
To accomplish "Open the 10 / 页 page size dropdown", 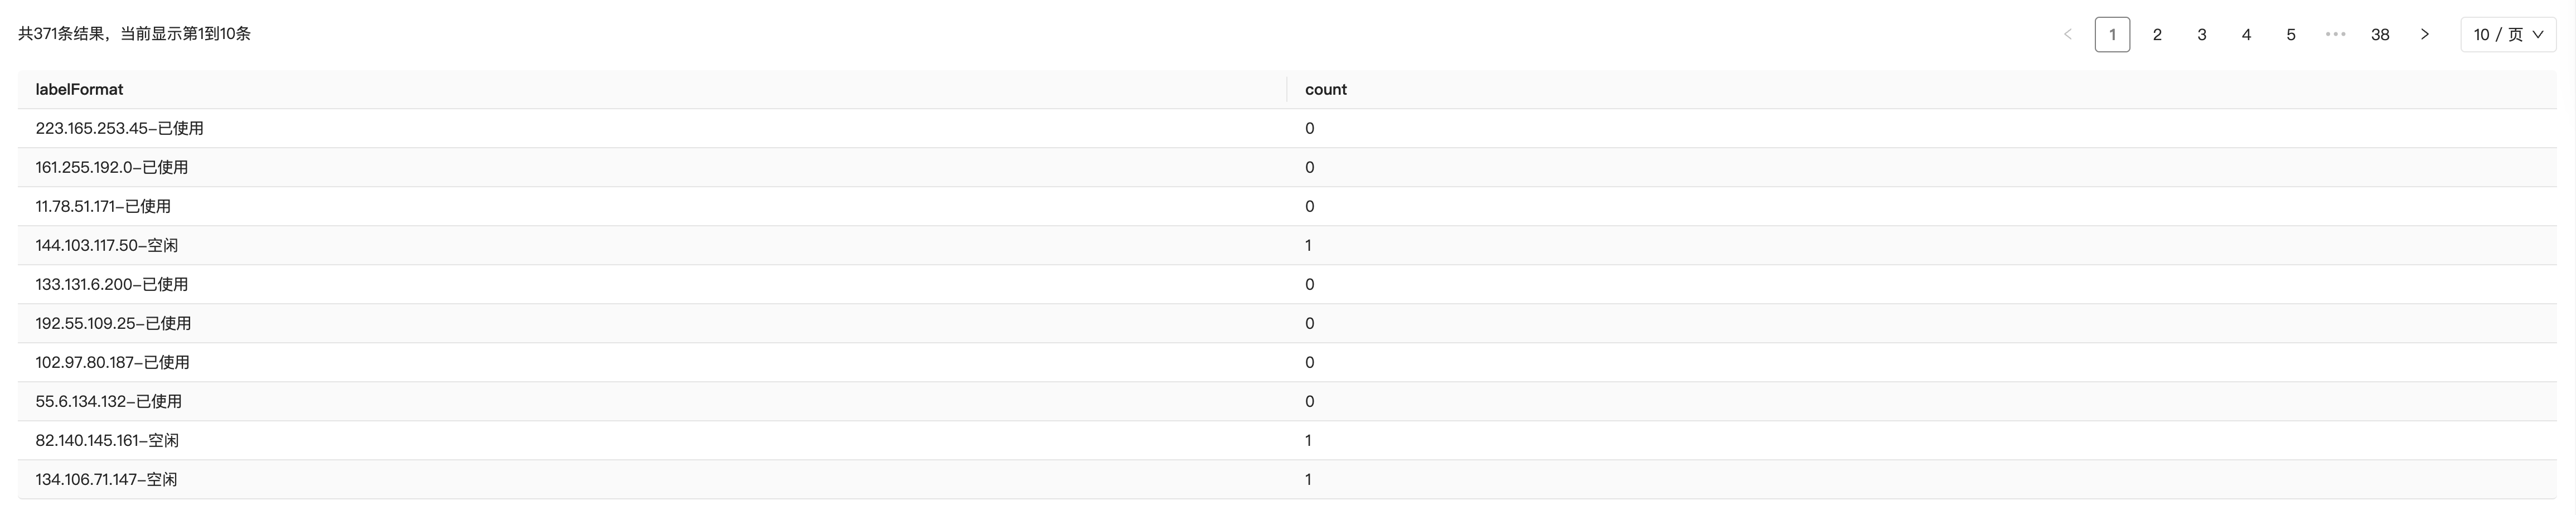I will [x=2507, y=34].
